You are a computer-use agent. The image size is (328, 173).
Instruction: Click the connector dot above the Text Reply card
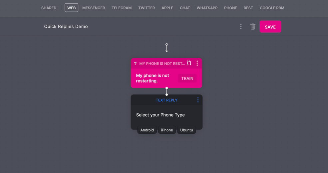[x=166, y=94]
